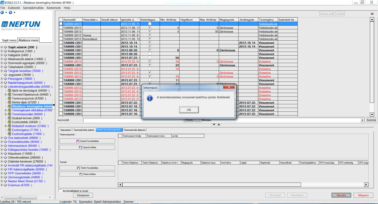Collapse the Létesítménygazdálkodás tree node
Viewport: 378px width, 204px height.
2,87
